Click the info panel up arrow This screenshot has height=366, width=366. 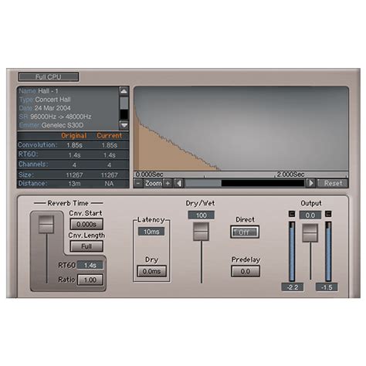[124, 90]
